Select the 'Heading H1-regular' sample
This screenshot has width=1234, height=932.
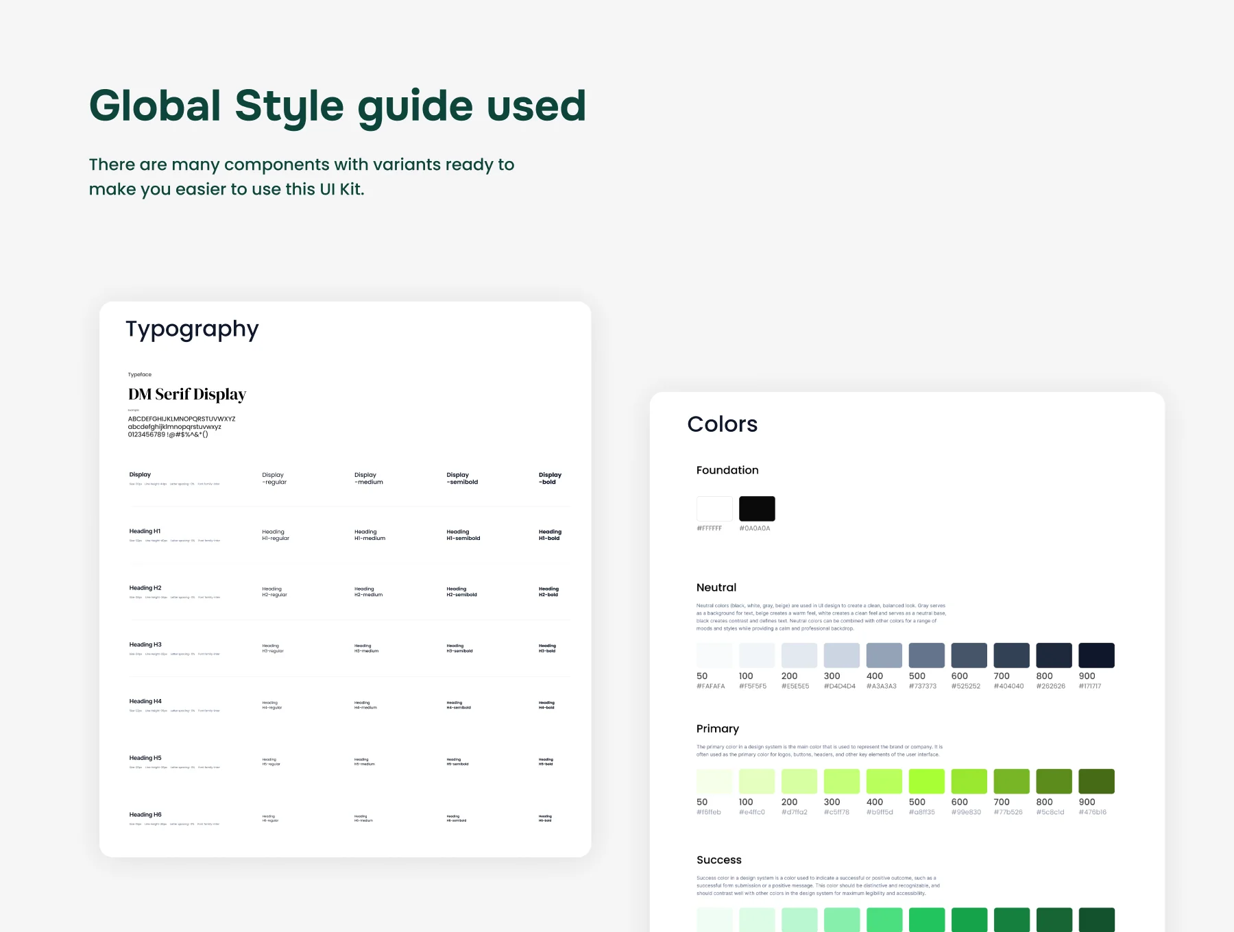pos(276,535)
